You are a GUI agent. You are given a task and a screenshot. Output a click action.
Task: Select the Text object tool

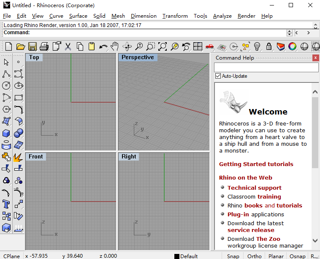click(x=6, y=204)
